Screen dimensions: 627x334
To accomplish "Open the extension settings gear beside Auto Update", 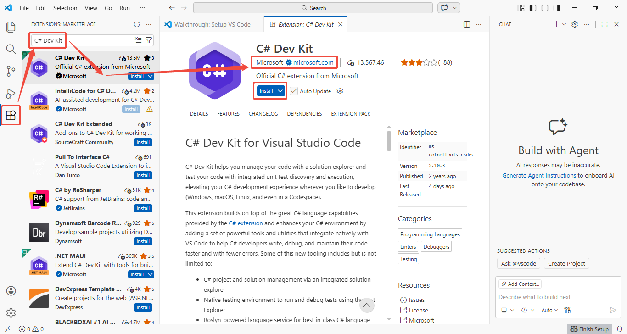I will pyautogui.click(x=340, y=91).
